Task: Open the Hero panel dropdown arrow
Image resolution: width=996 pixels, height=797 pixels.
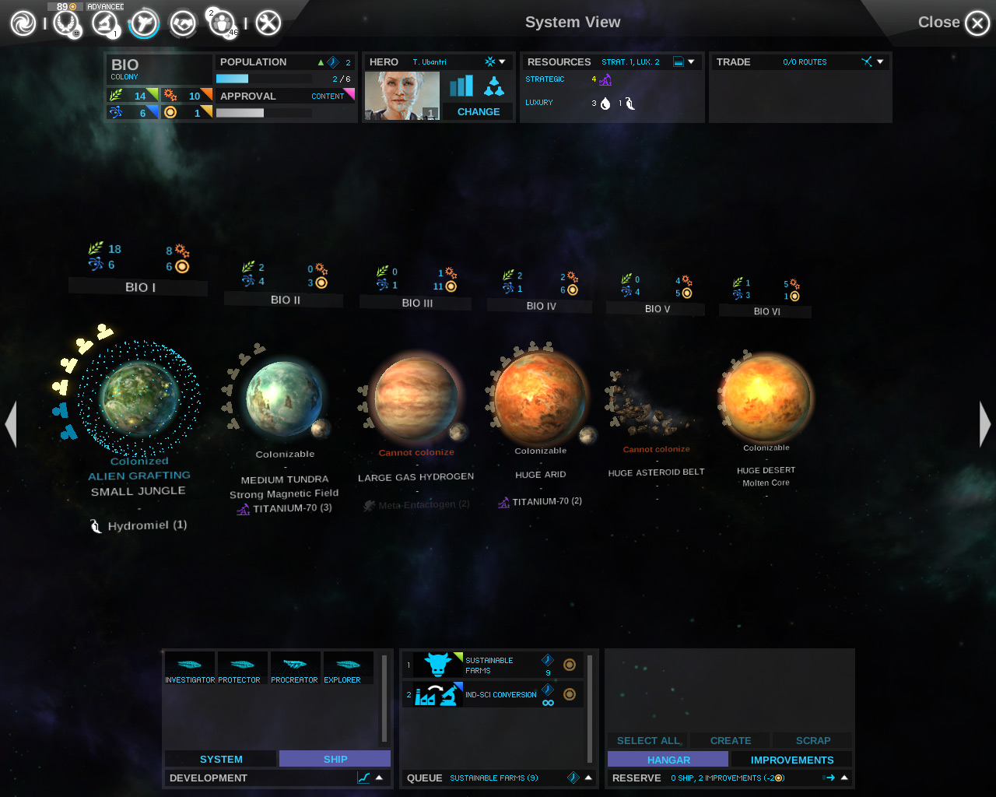Action: 501,61
